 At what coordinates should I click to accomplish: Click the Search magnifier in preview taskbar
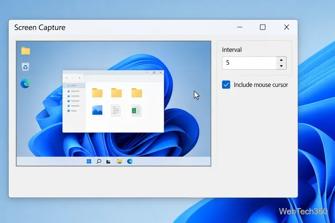[x=99, y=161]
